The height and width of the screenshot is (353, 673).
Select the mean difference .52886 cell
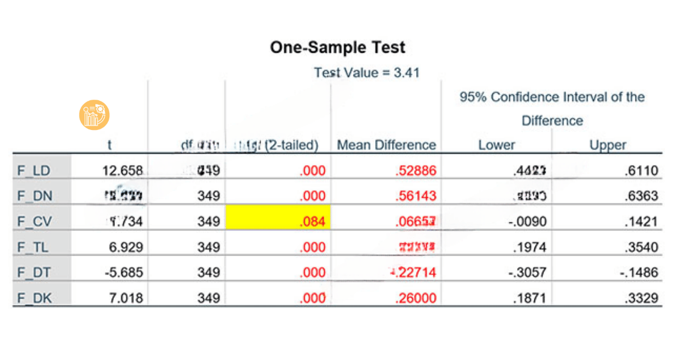tap(415, 170)
